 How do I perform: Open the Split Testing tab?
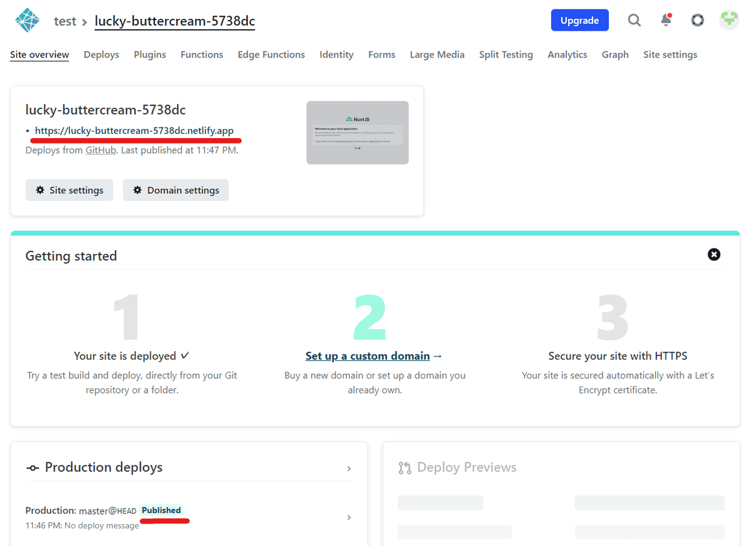(506, 54)
